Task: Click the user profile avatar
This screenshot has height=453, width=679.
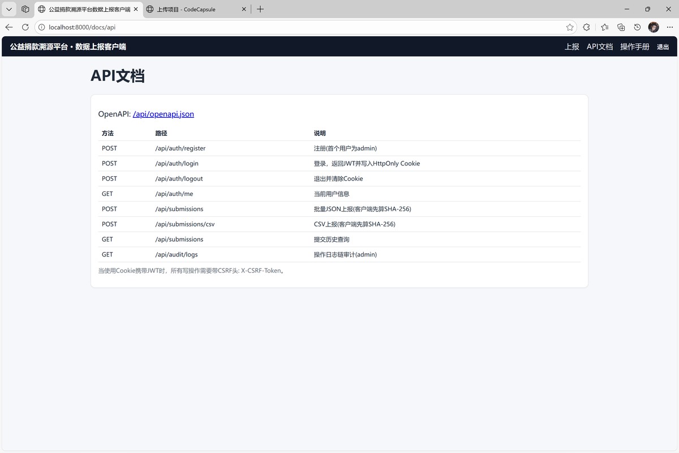Action: click(654, 27)
